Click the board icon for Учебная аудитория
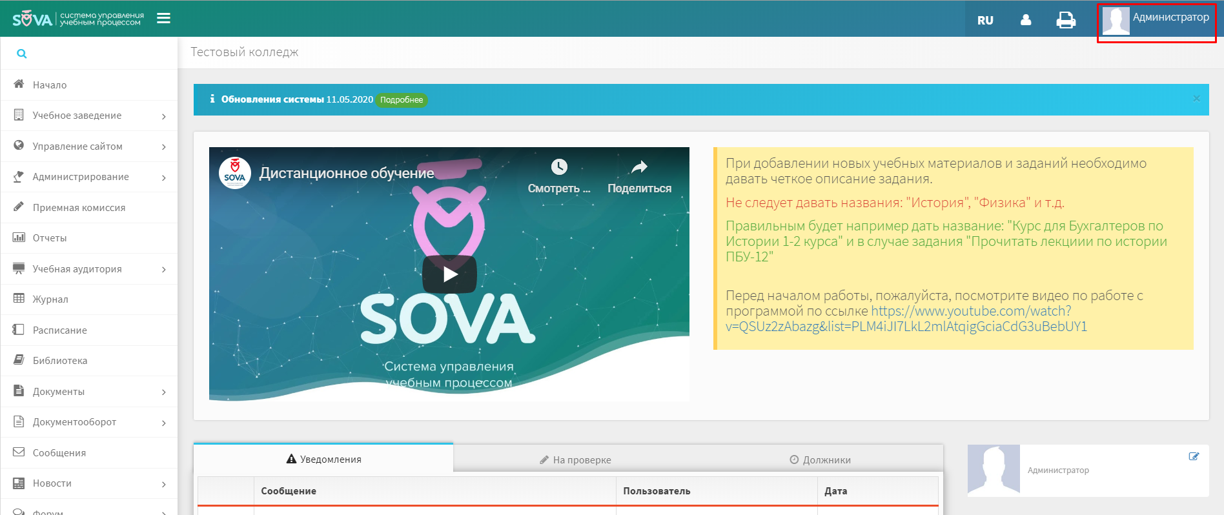Screen dimensions: 1224x515 click(19, 268)
